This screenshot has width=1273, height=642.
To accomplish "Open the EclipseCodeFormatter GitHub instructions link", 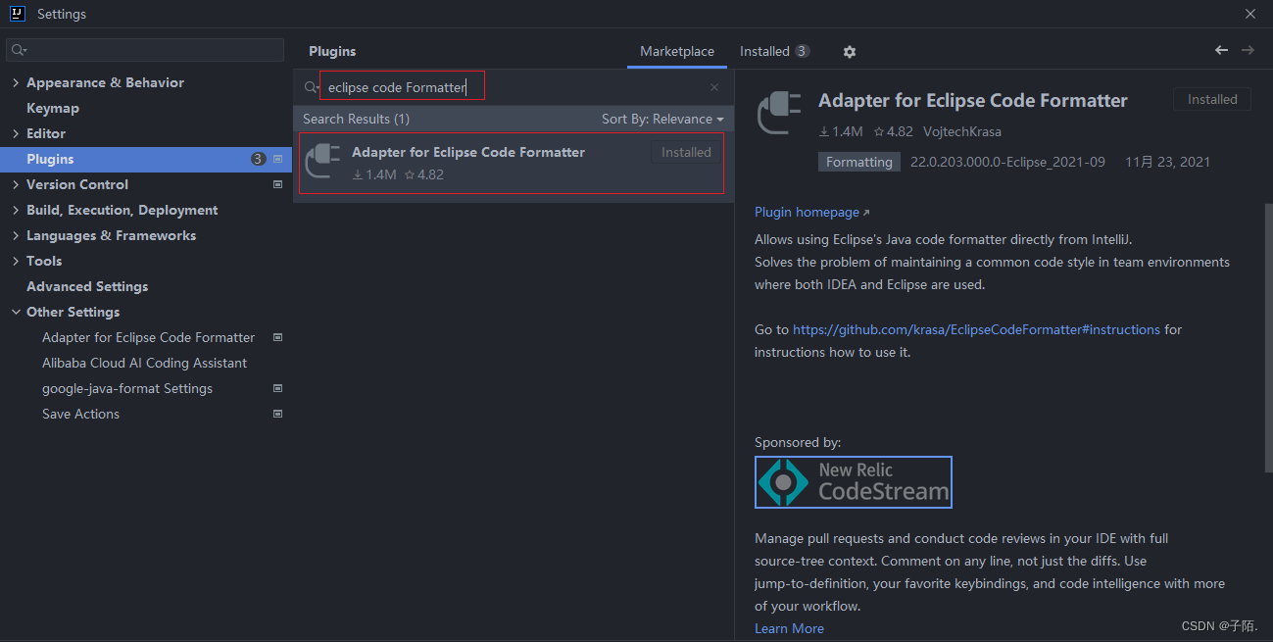I will (976, 329).
